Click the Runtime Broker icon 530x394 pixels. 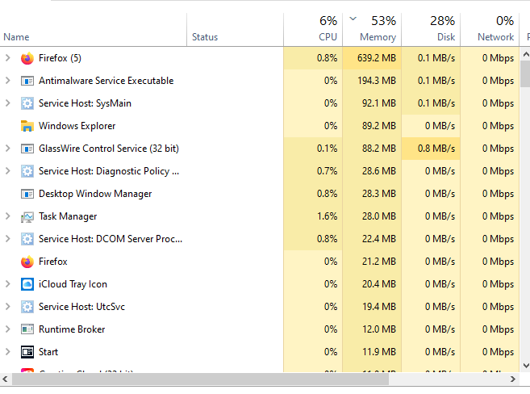pyautogui.click(x=27, y=329)
